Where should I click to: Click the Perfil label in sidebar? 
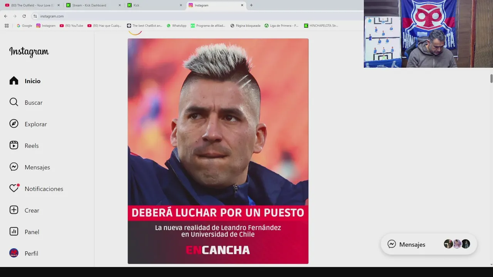click(x=31, y=254)
